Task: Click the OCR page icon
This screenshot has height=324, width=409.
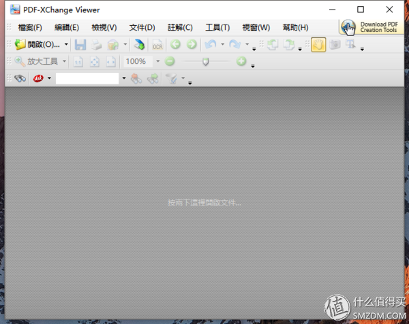Action: pos(157,44)
